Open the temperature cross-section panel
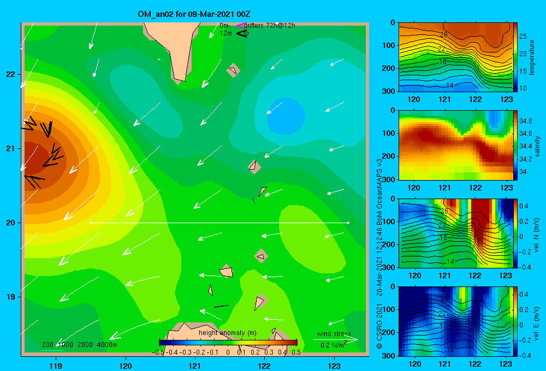This screenshot has width=546, height=371. [x=455, y=57]
